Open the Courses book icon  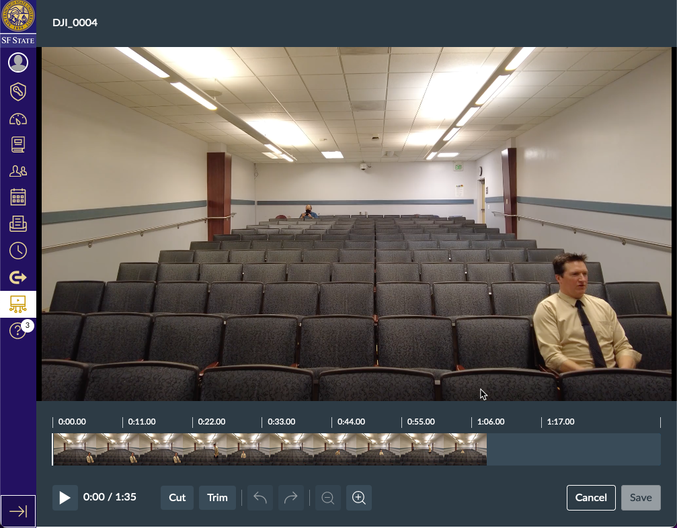18,144
